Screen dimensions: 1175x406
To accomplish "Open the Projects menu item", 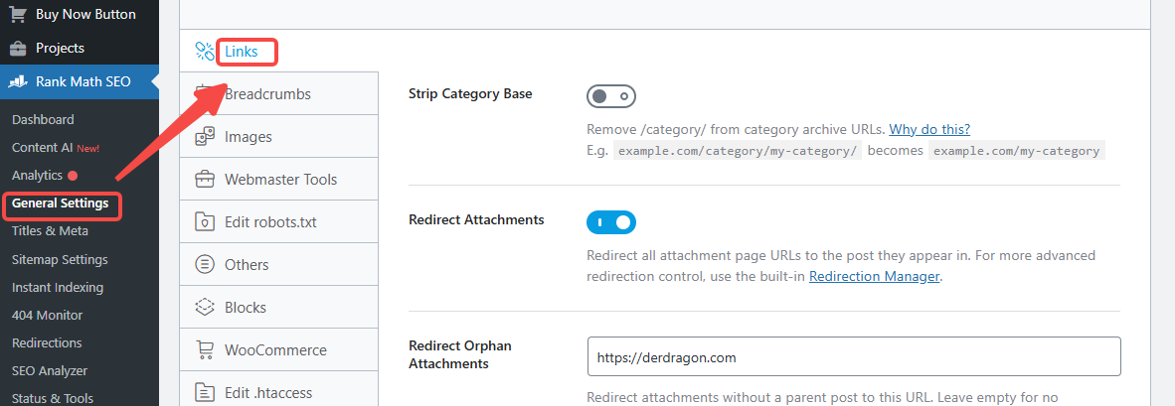I will [x=60, y=48].
